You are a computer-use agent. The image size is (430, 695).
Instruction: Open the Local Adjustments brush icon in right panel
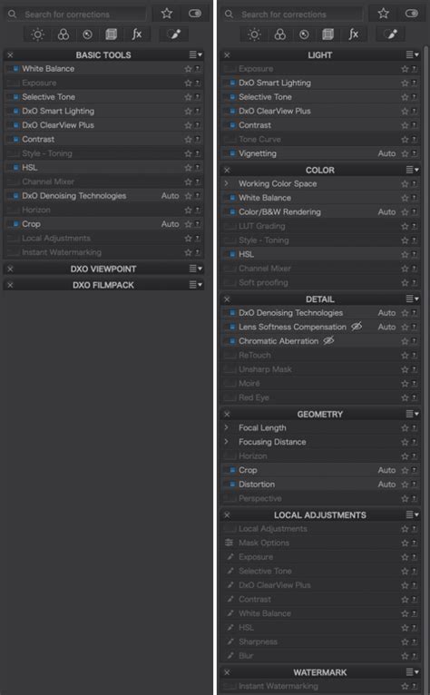(x=390, y=34)
